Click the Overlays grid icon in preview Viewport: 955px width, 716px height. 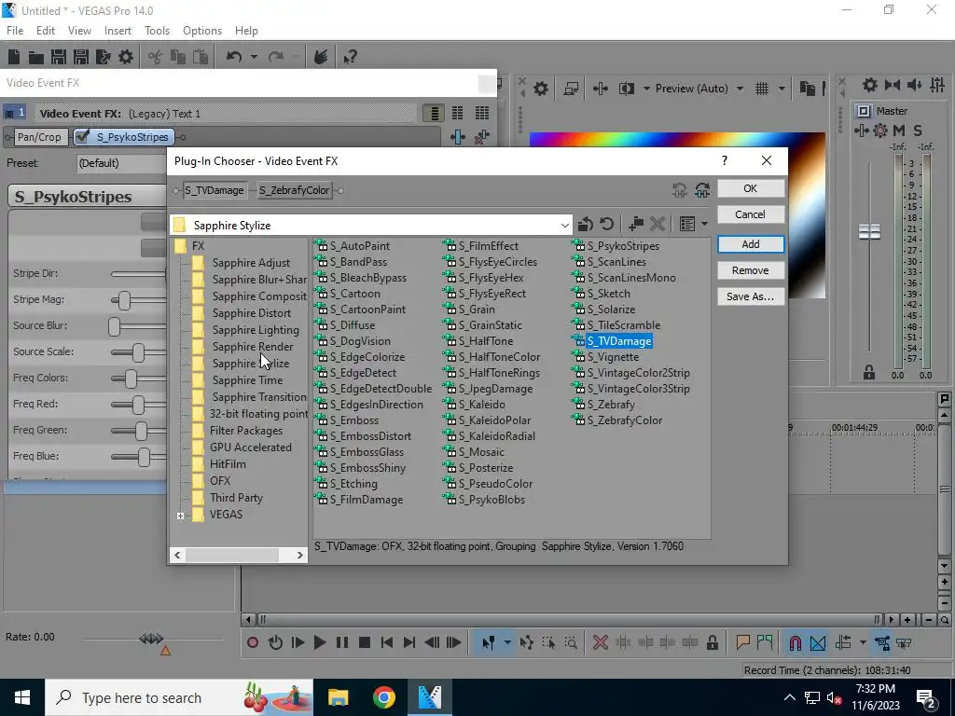click(x=762, y=89)
